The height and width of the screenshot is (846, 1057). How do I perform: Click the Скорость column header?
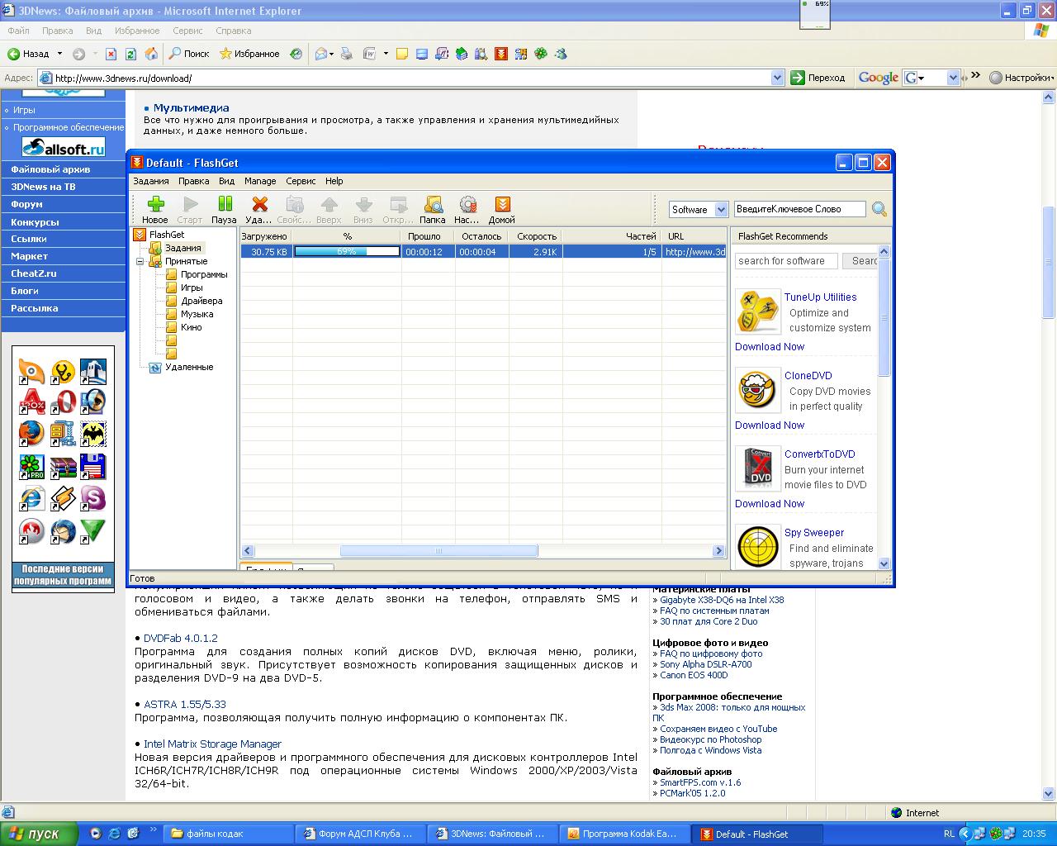[x=536, y=236]
